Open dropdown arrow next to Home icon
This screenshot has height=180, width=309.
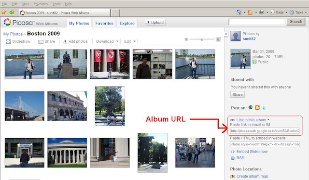point(245,13)
